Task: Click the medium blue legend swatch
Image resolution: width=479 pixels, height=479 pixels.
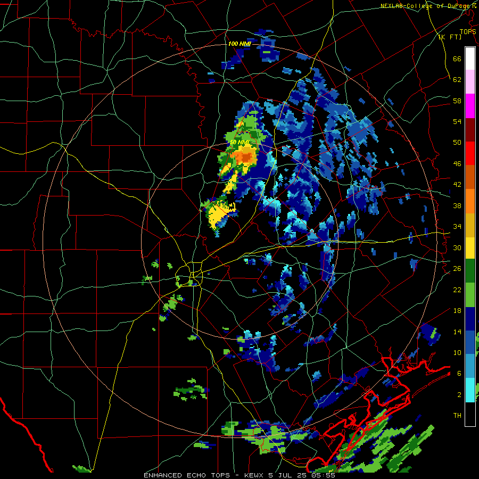Action: [470, 342]
